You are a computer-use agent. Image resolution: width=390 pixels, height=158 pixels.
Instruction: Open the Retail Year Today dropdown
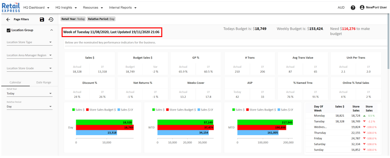29,94
